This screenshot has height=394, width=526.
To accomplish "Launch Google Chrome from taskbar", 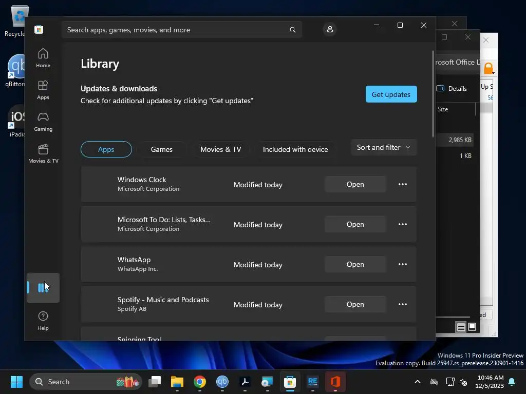I will (200, 382).
